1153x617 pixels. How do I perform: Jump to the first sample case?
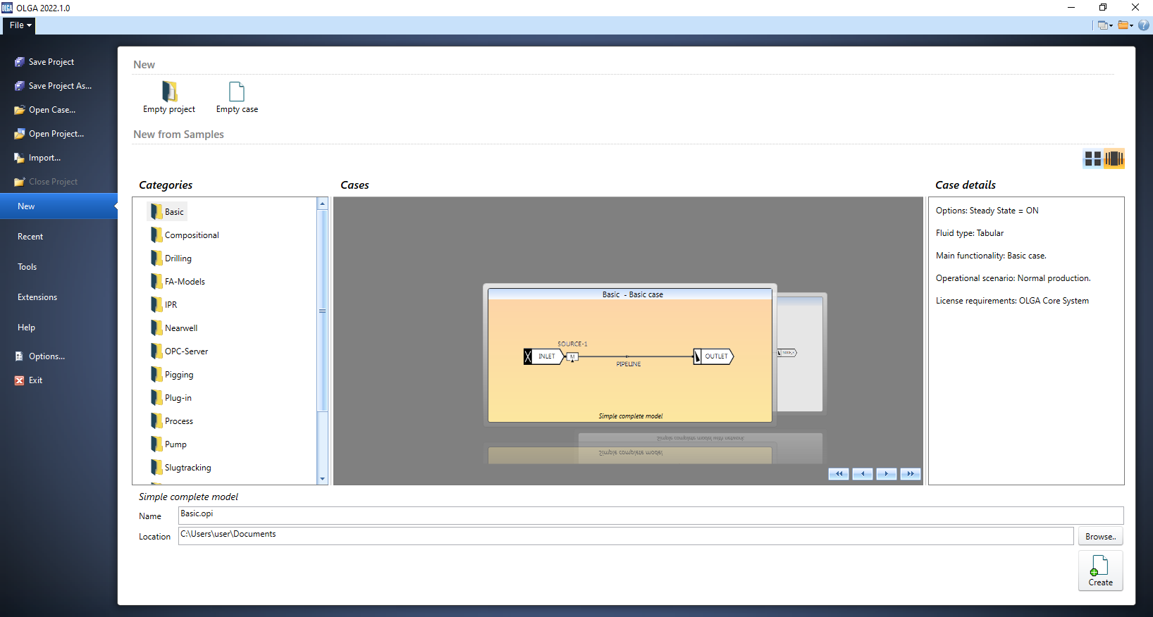coord(839,474)
